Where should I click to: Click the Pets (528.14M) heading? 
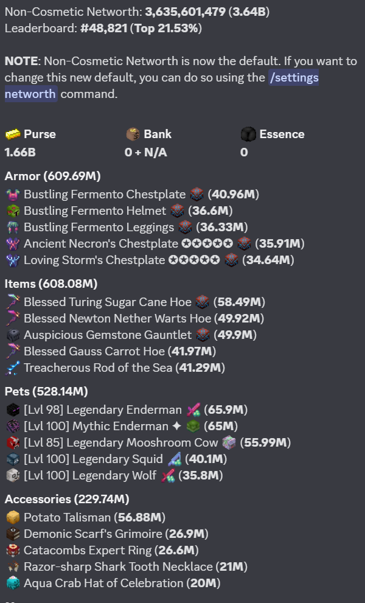click(x=46, y=391)
